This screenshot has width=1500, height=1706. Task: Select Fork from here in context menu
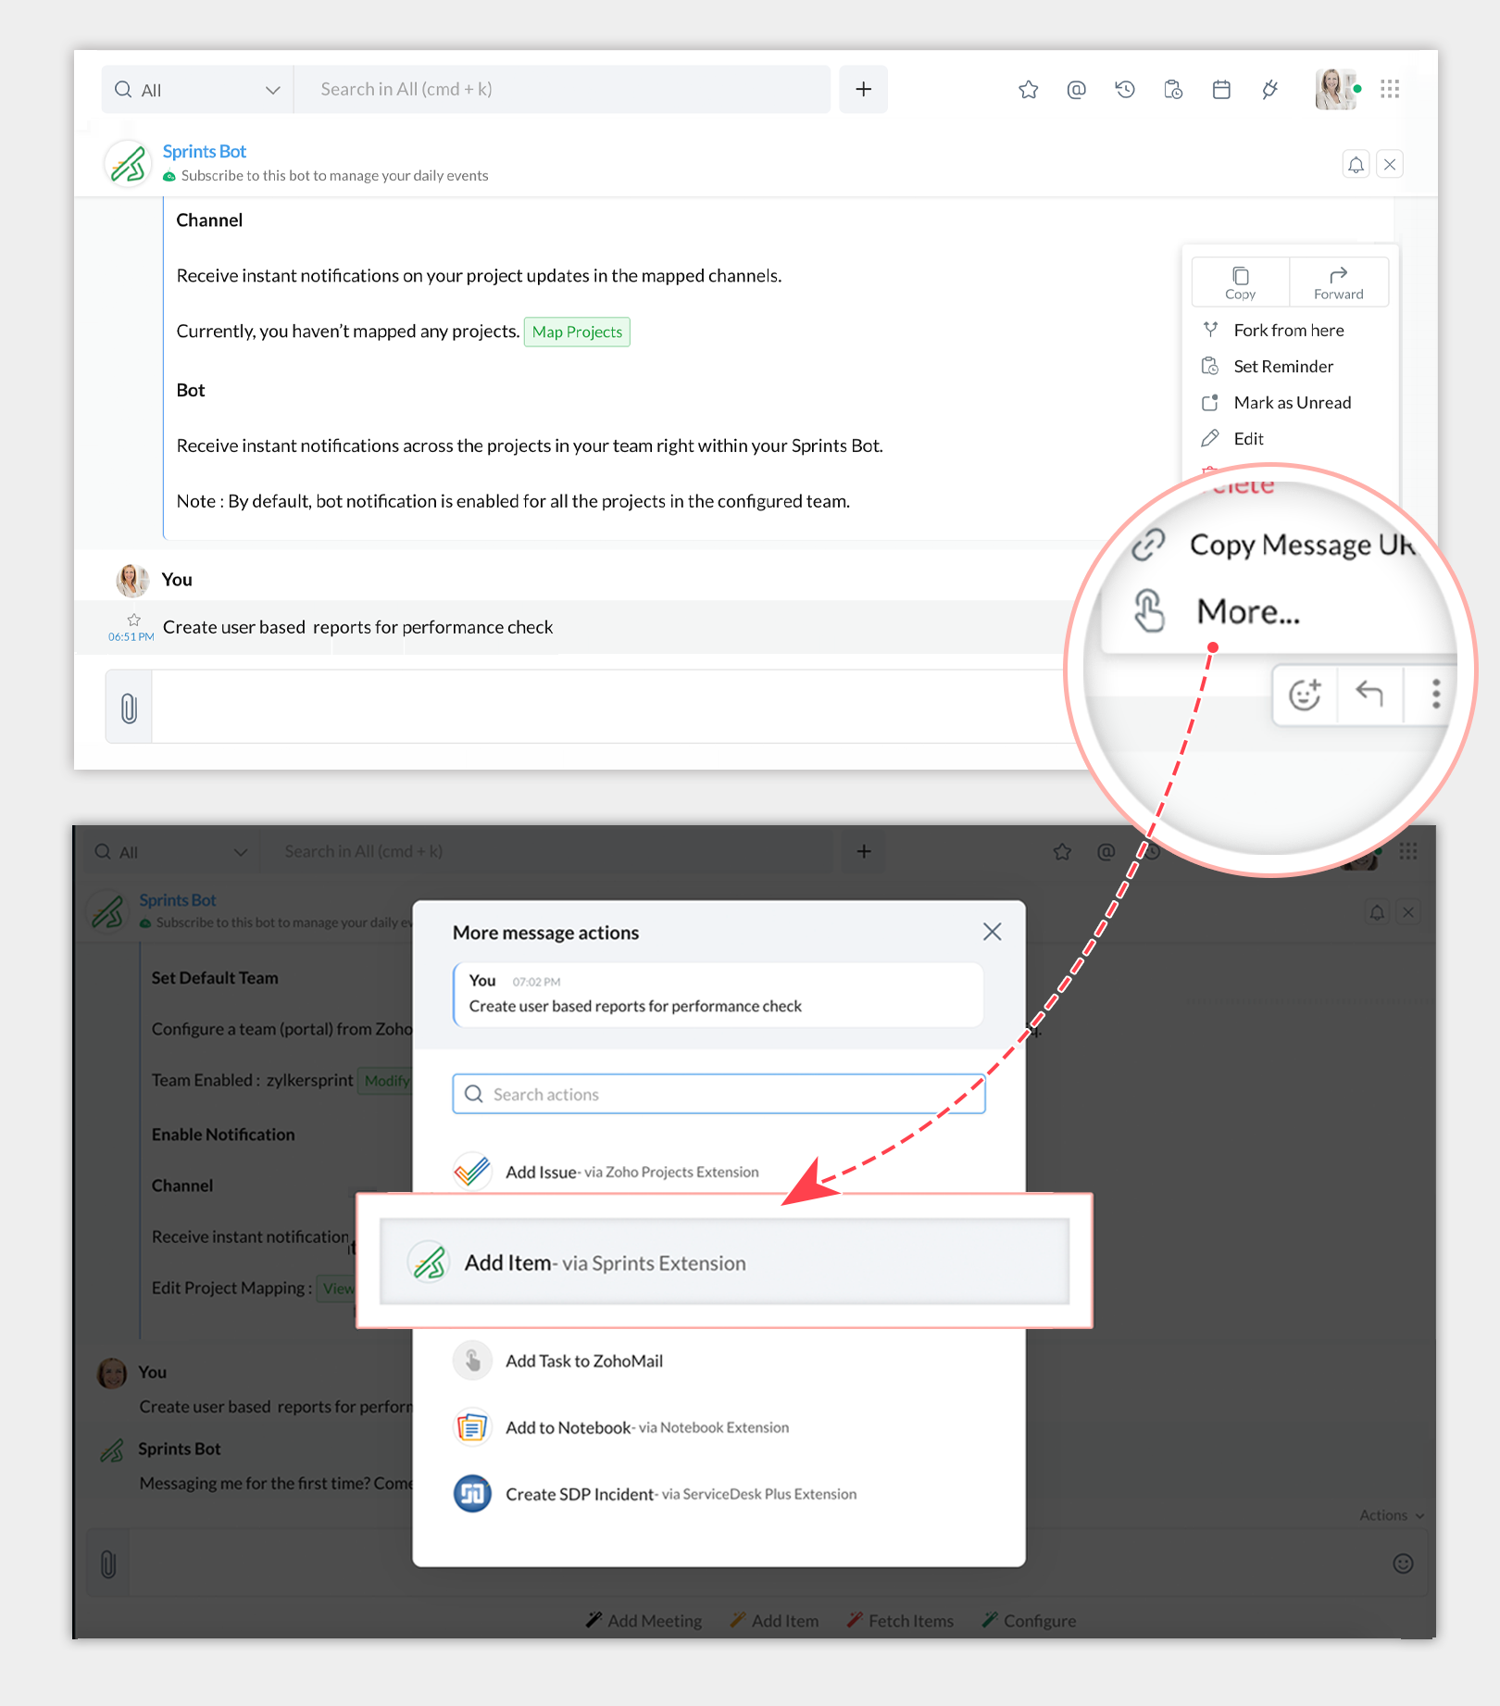1288,331
